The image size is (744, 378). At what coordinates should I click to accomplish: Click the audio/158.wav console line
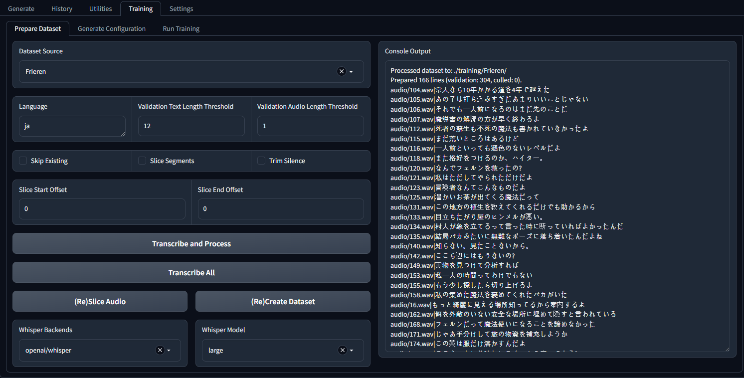[x=479, y=295]
